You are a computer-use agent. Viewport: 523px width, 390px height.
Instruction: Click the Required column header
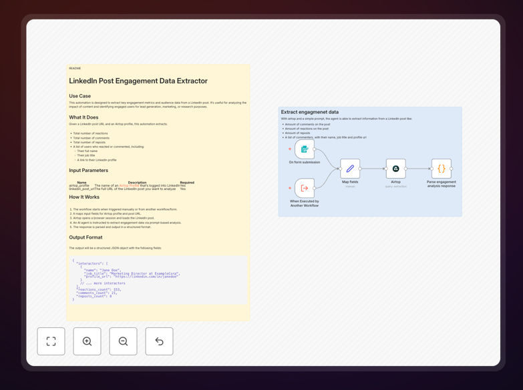point(187,183)
